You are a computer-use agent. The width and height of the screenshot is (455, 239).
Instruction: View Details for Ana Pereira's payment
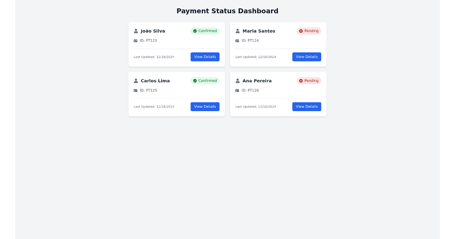tap(307, 107)
